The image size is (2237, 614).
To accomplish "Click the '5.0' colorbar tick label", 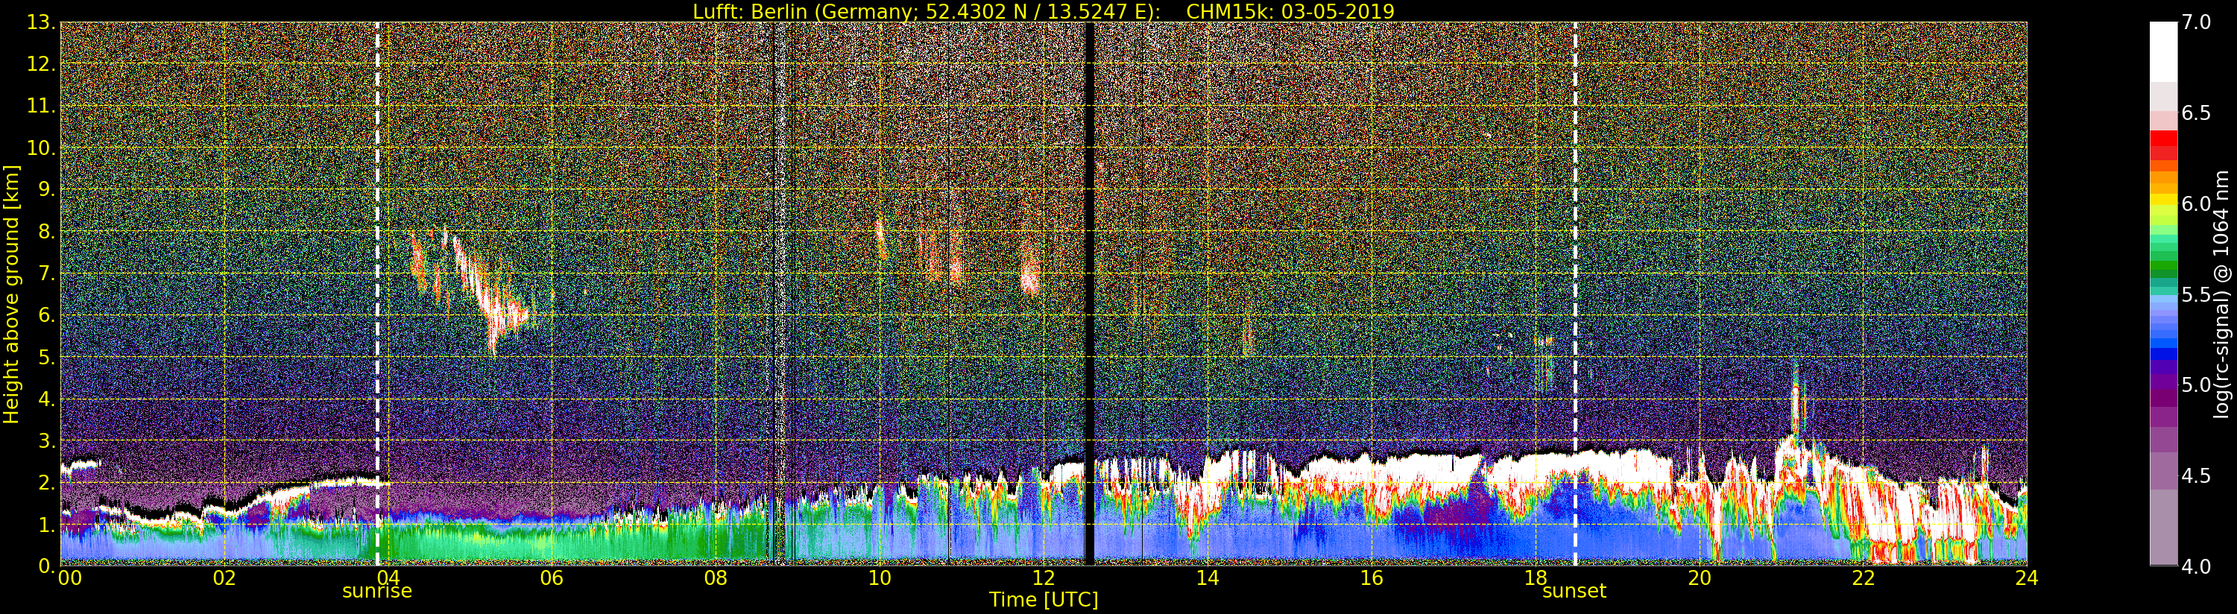I will tap(2196, 384).
